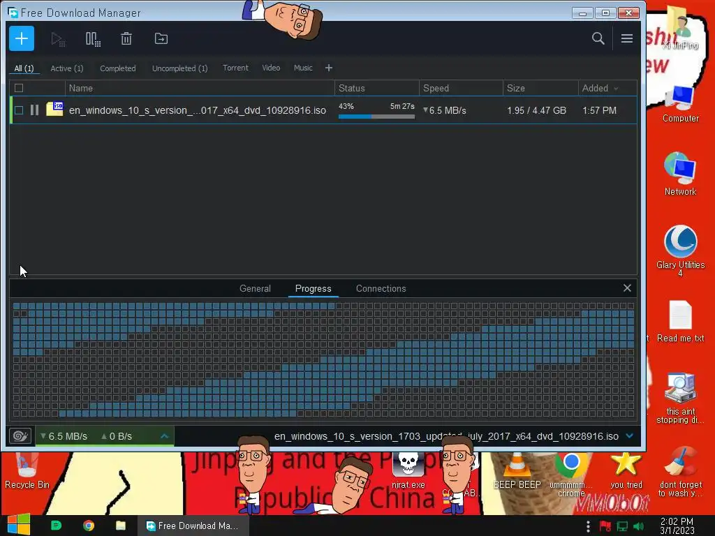Show the Completed downloads tab
Screen dimensions: 715x536
point(117,68)
